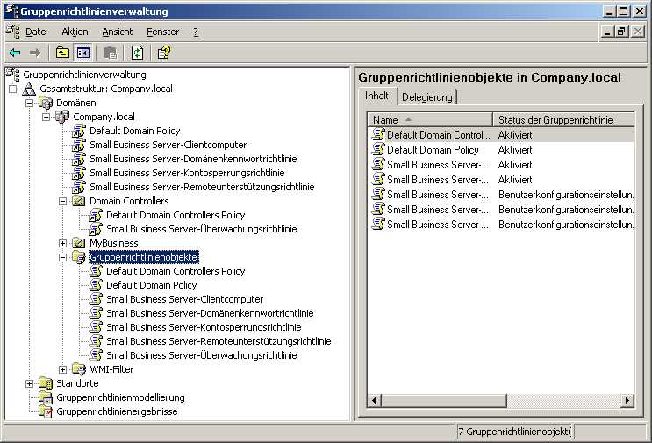Open the ? help menu
Screen dimensions: 652x443
click(196, 32)
